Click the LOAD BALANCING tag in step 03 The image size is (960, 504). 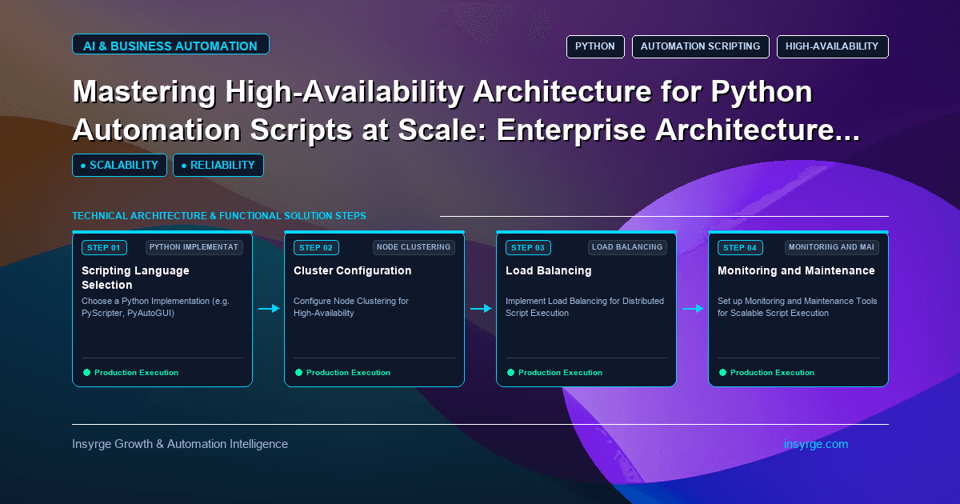click(x=627, y=247)
